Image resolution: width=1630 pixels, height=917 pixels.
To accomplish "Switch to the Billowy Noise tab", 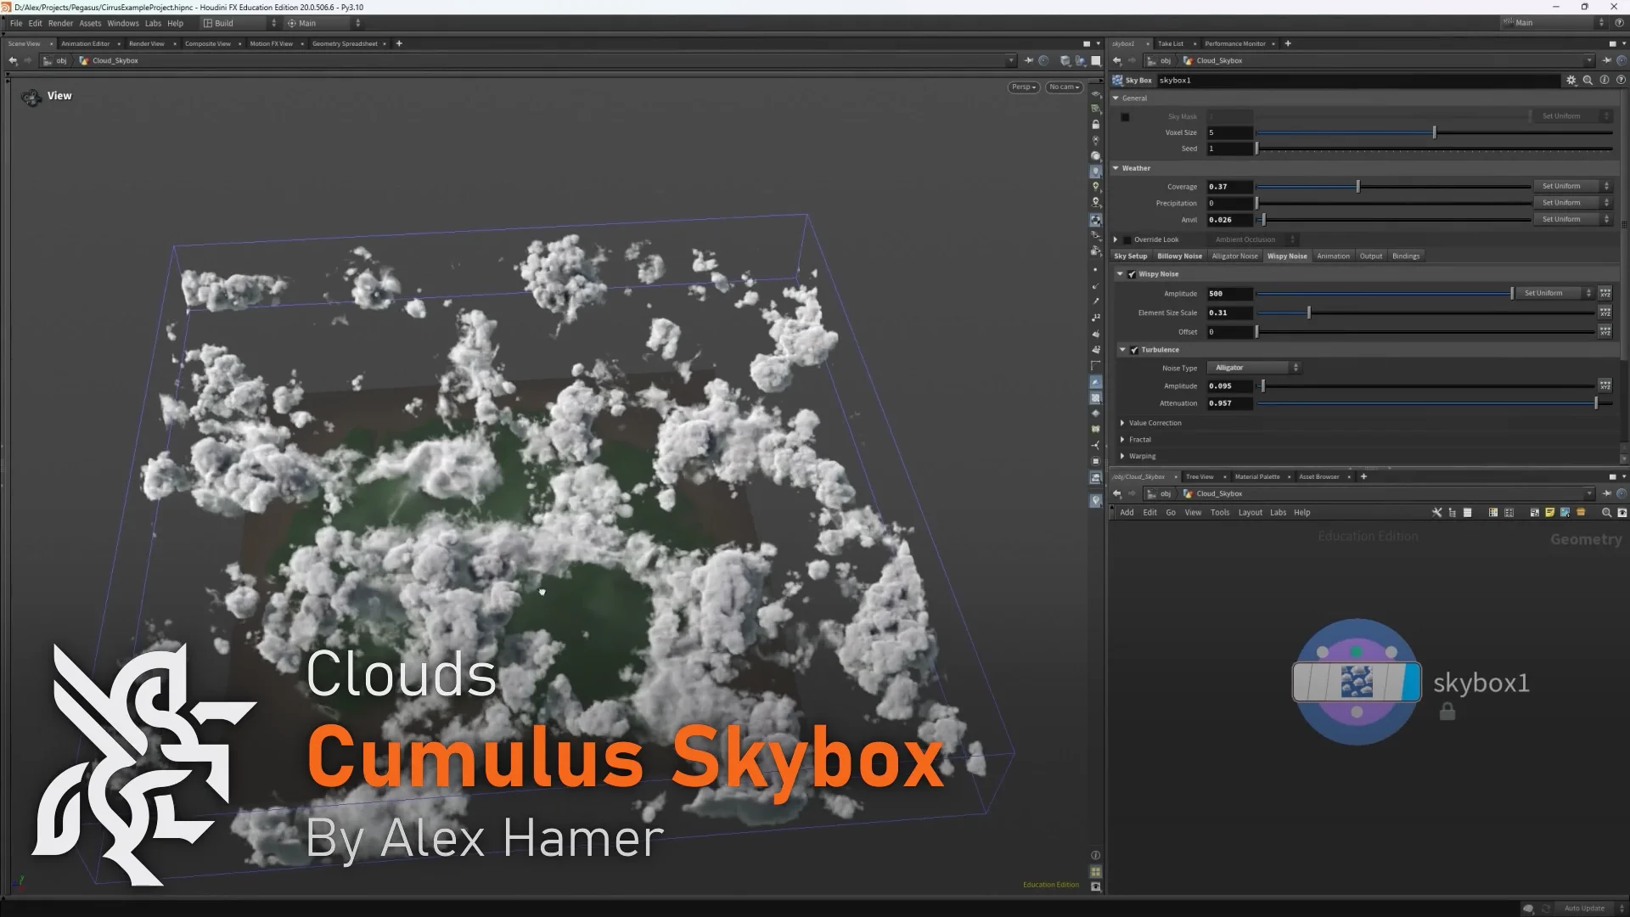I will [1179, 256].
